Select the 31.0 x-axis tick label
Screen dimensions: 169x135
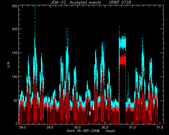coord(132,127)
